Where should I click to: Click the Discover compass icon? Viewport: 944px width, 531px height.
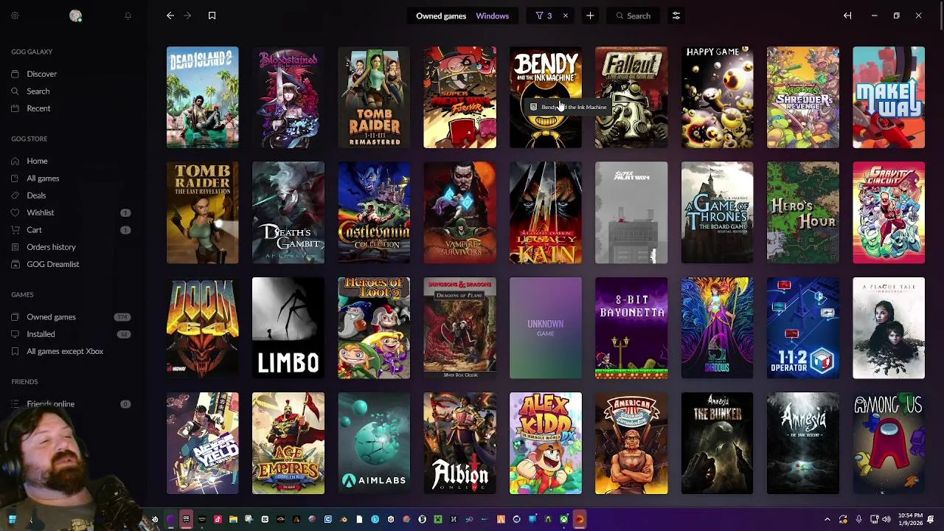15,74
